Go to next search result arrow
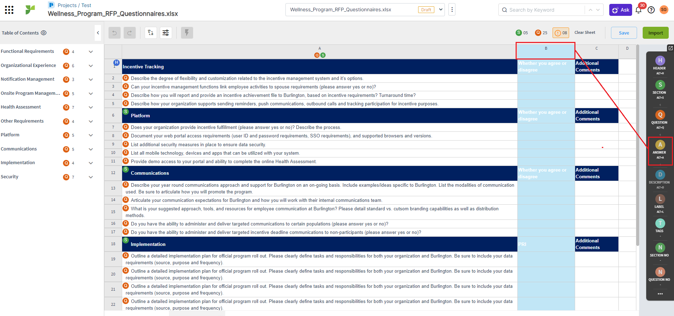Image resolution: width=674 pixels, height=316 pixels. point(598,10)
